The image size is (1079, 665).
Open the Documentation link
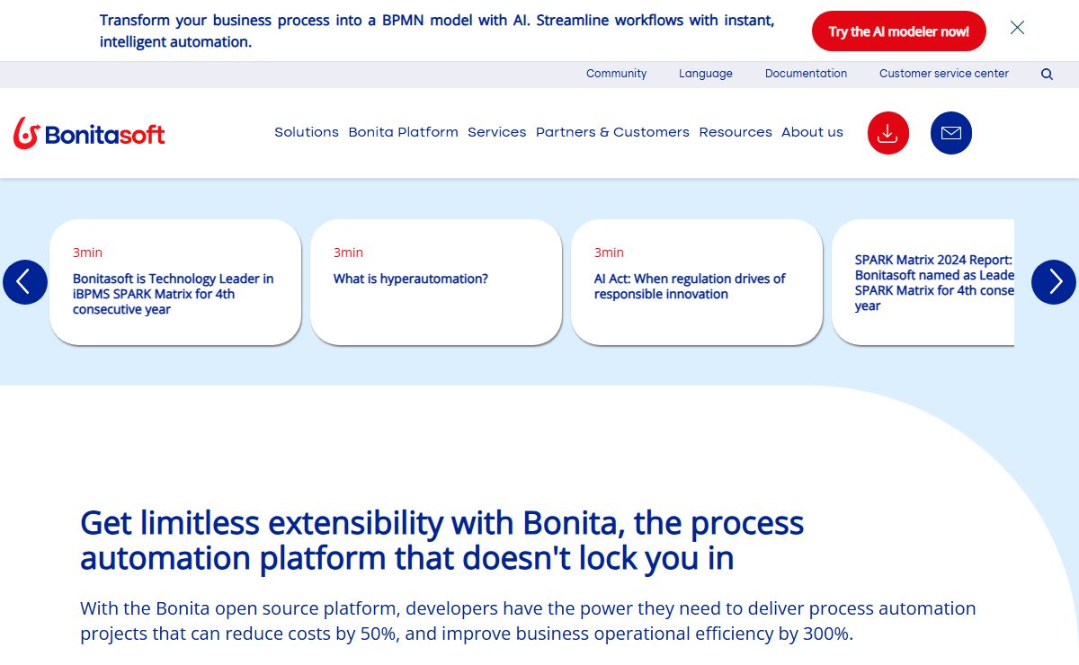pos(806,74)
